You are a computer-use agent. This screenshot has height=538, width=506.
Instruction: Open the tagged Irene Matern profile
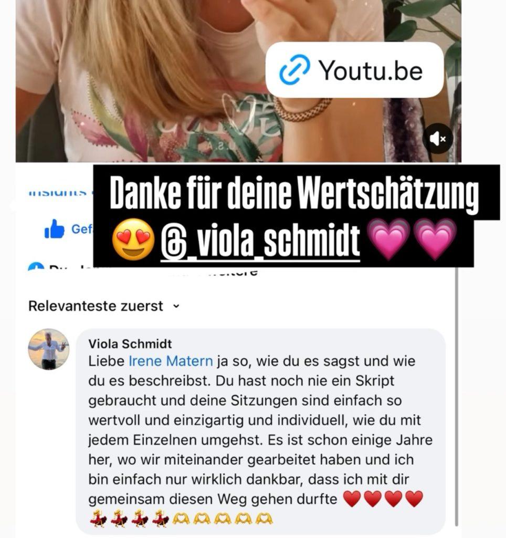click(x=171, y=361)
